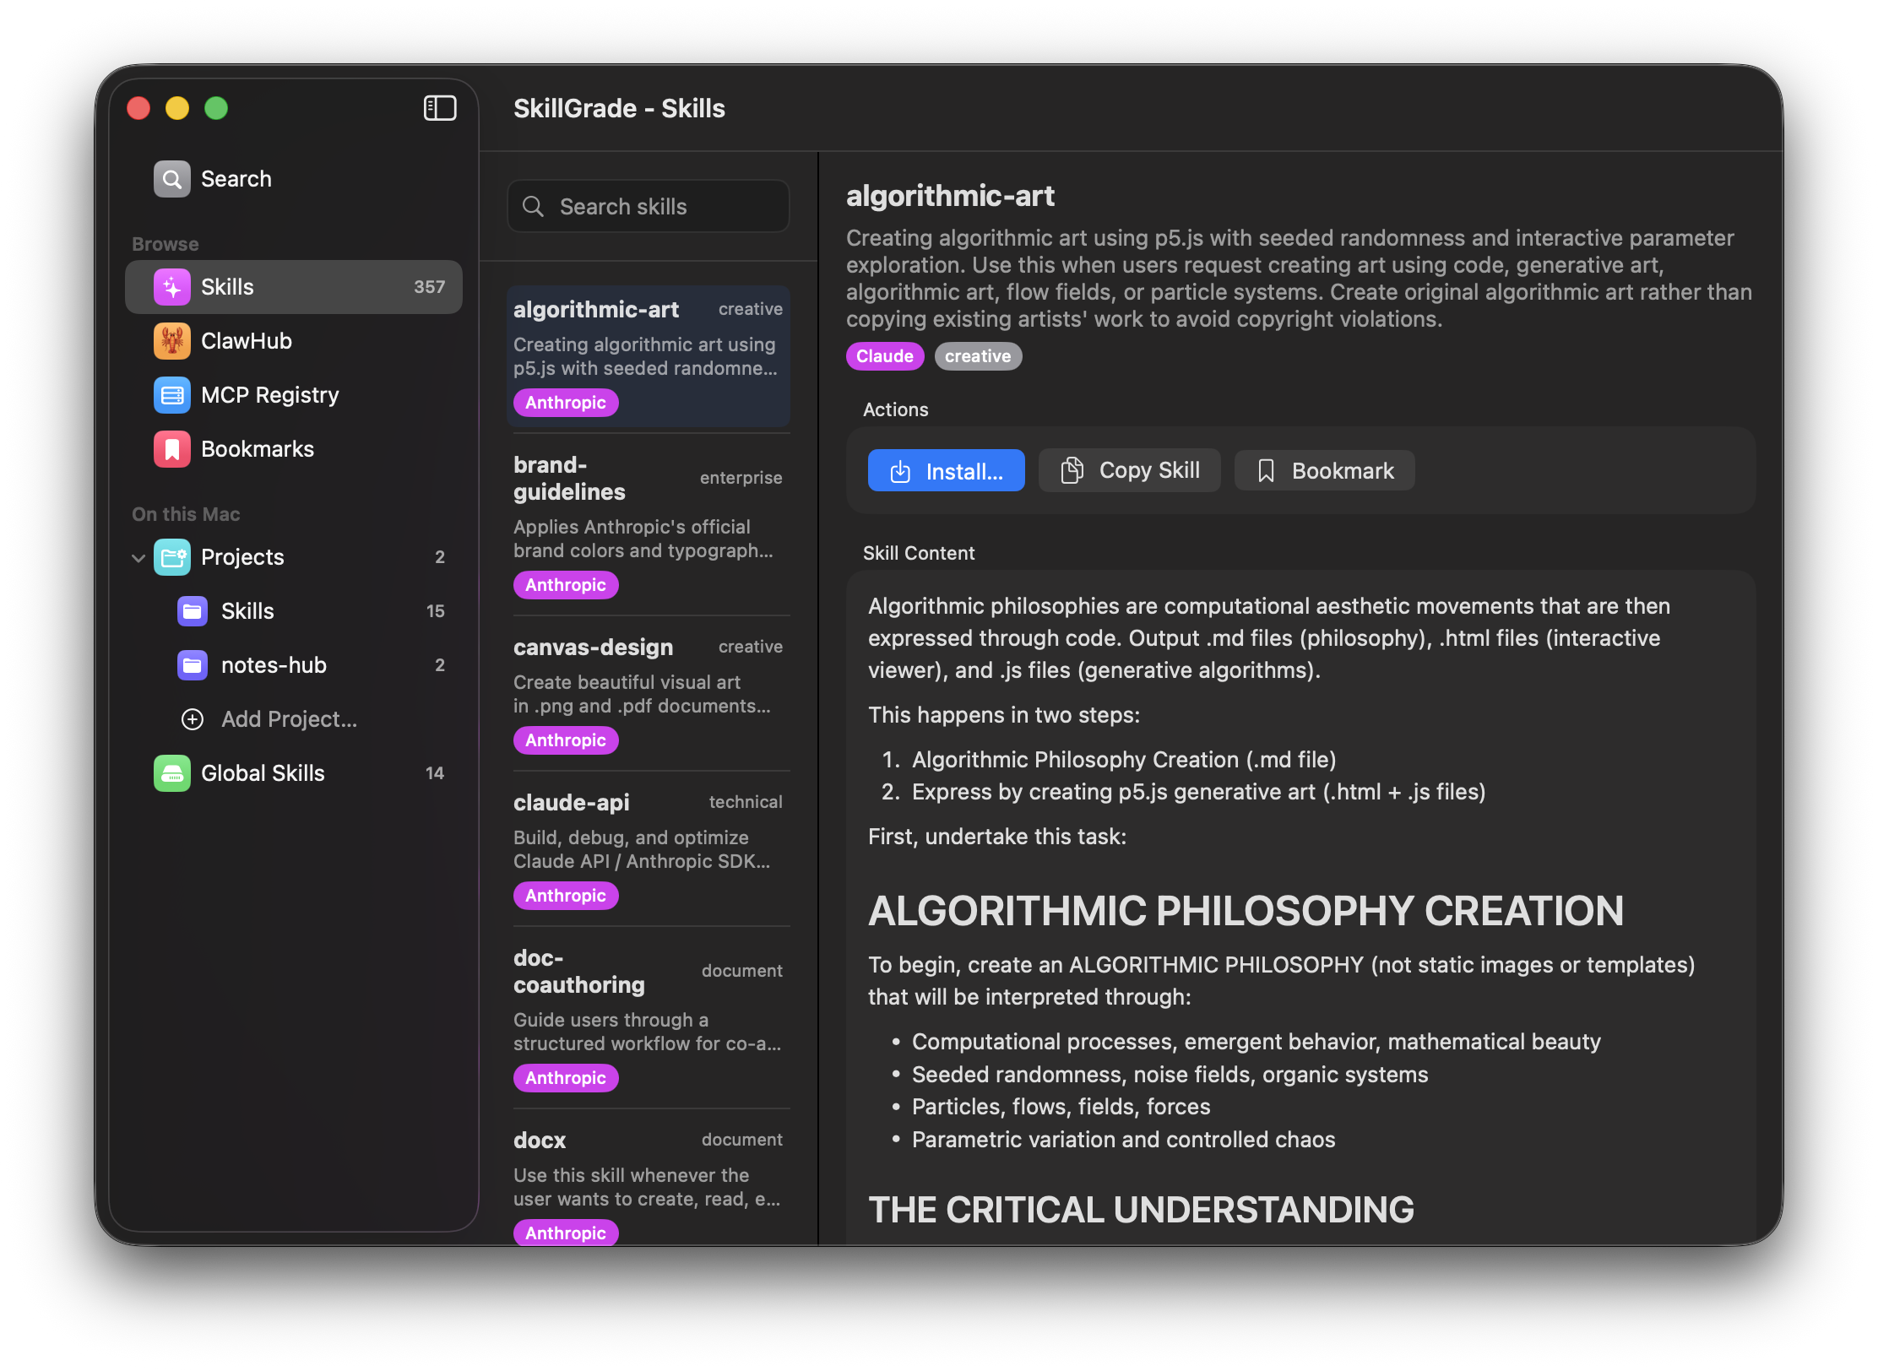1878x1371 pixels.
Task: Click the 357 count on Skills row
Action: 429,287
